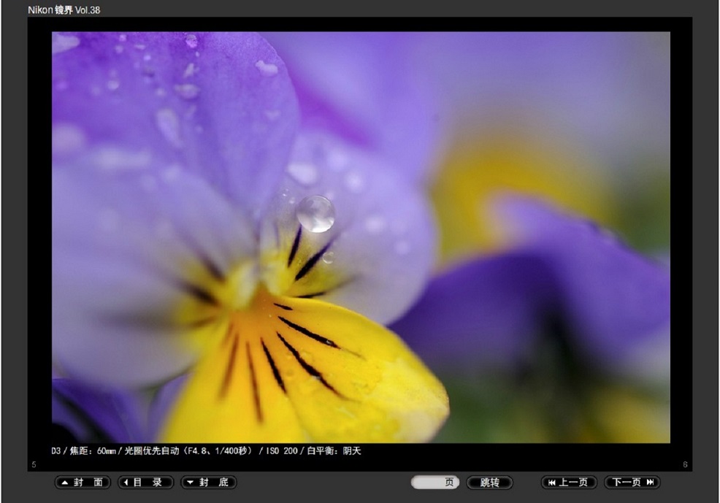Click the up-arrow icon on 封面 button

click(64, 483)
